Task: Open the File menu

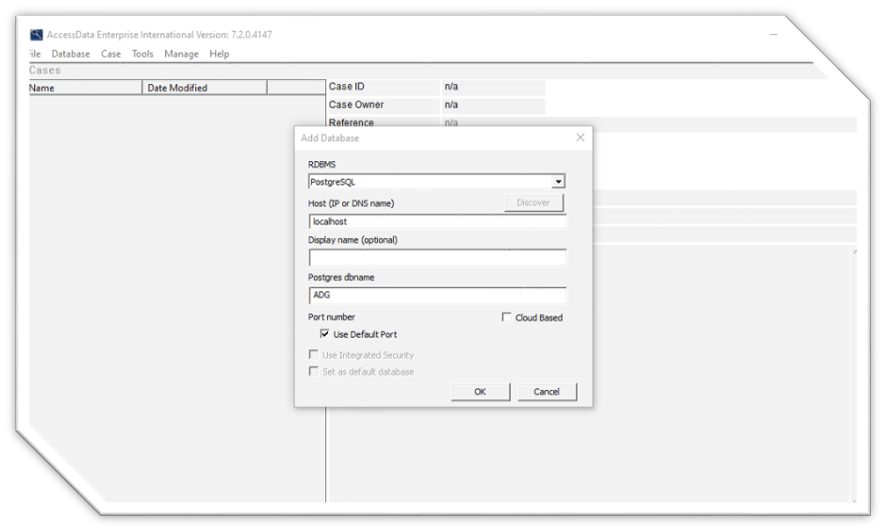Action: [x=36, y=54]
